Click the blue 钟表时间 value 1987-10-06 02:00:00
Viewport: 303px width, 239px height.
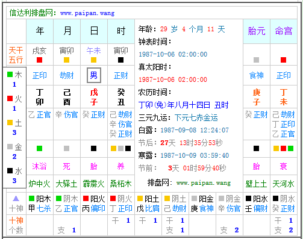point(173,54)
